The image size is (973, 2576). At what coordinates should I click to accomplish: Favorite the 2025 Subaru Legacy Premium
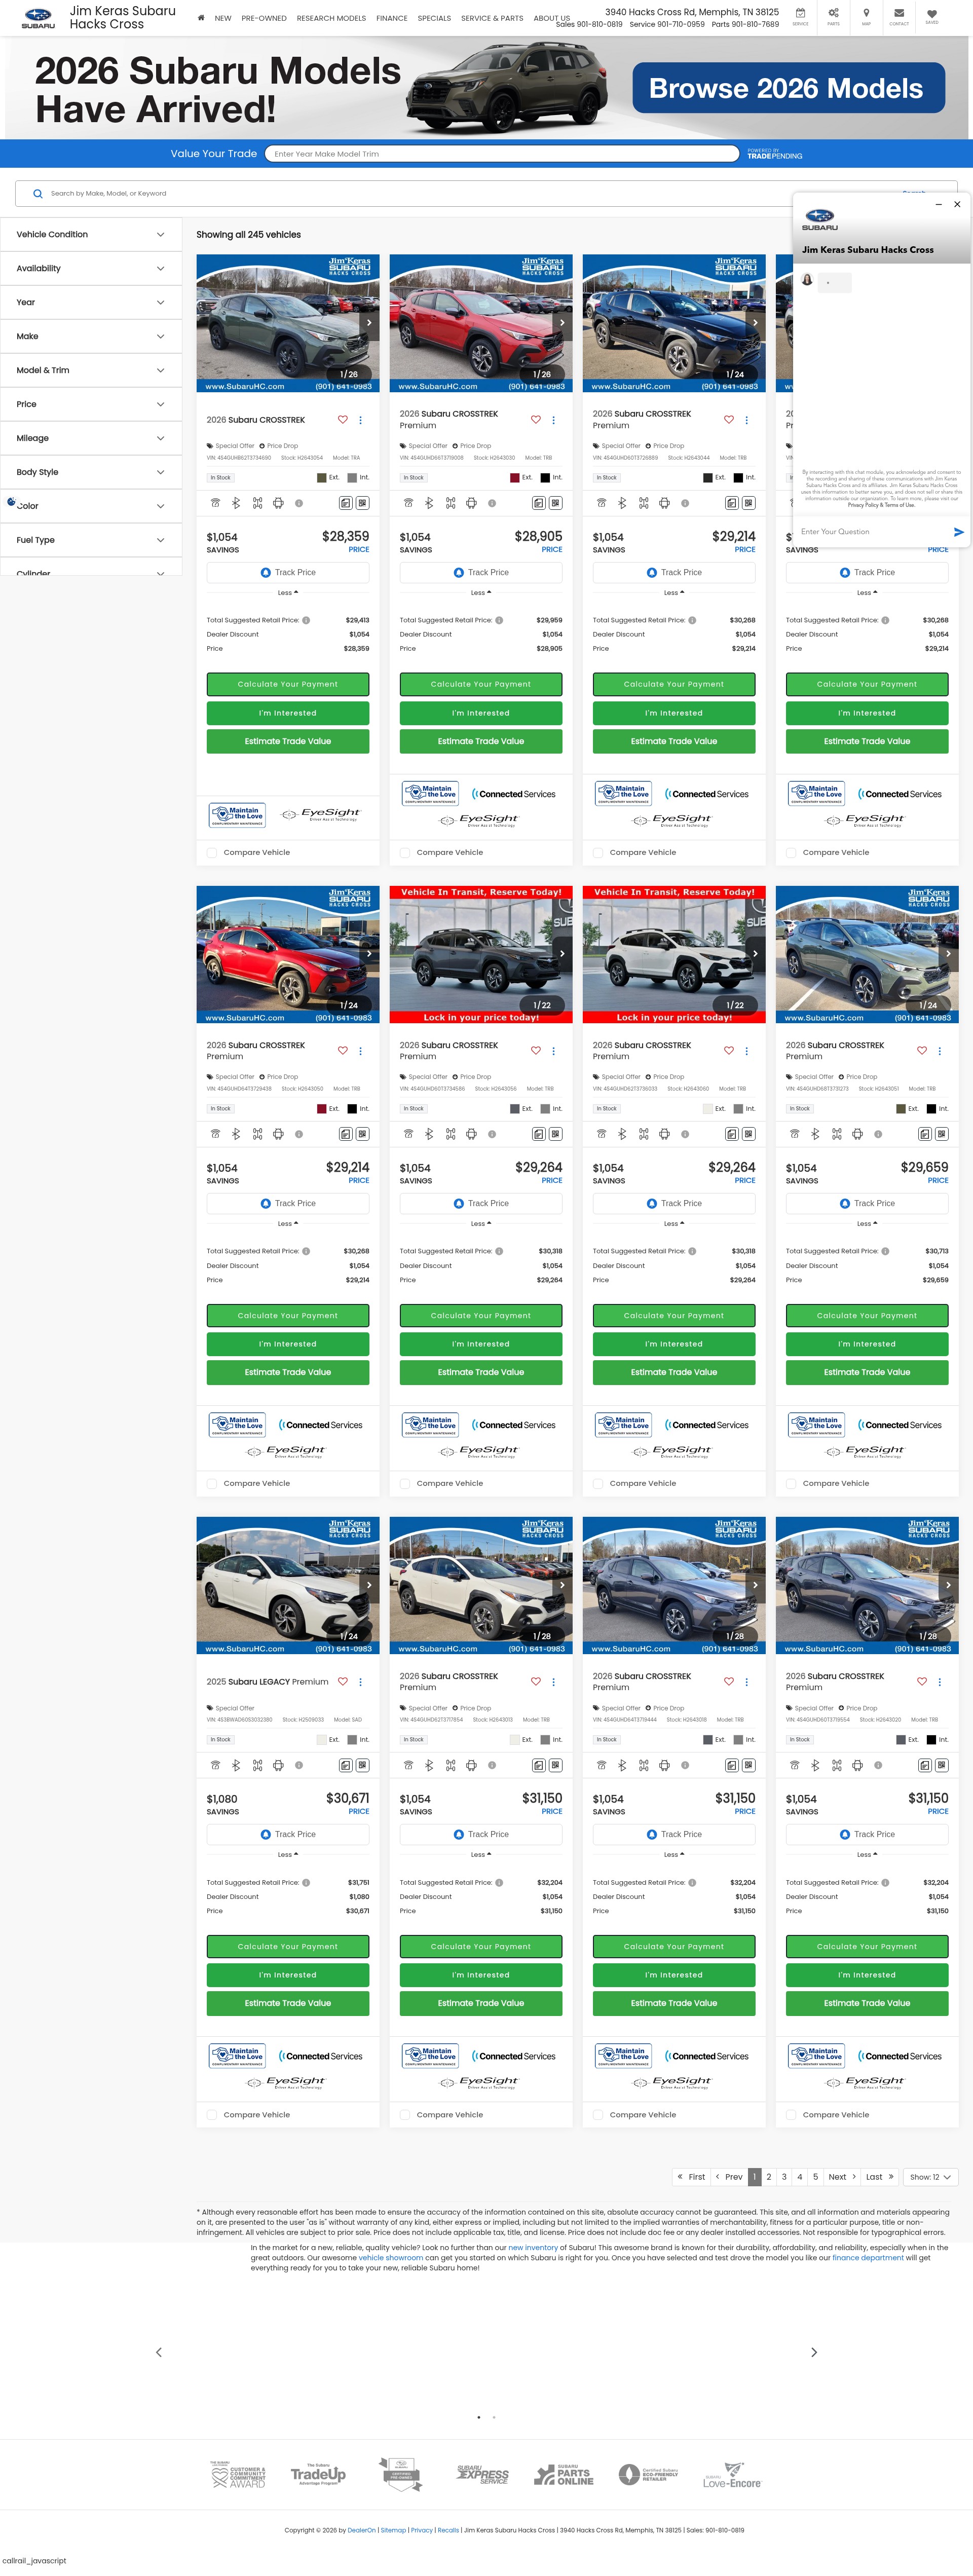point(343,1682)
